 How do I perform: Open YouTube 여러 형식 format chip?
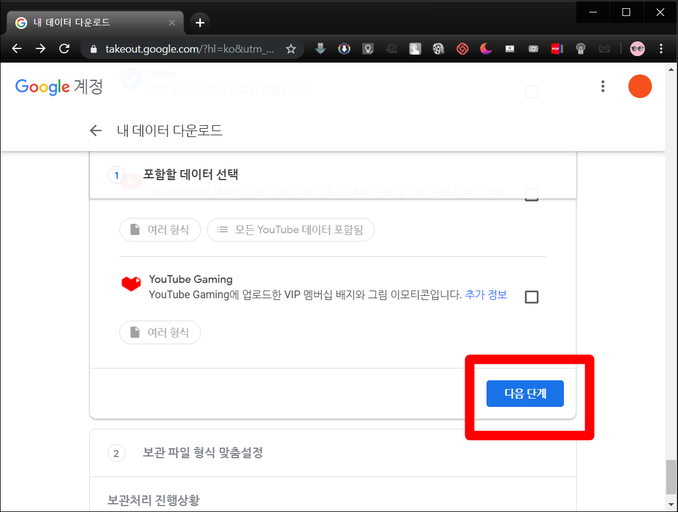point(160,230)
